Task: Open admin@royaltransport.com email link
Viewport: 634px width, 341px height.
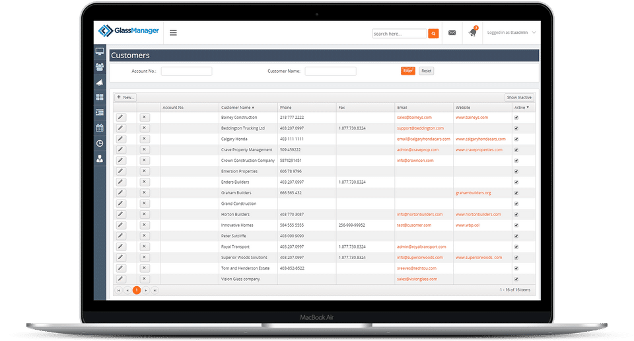Action: point(421,246)
